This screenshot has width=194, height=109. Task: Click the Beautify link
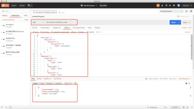click(x=187, y=32)
